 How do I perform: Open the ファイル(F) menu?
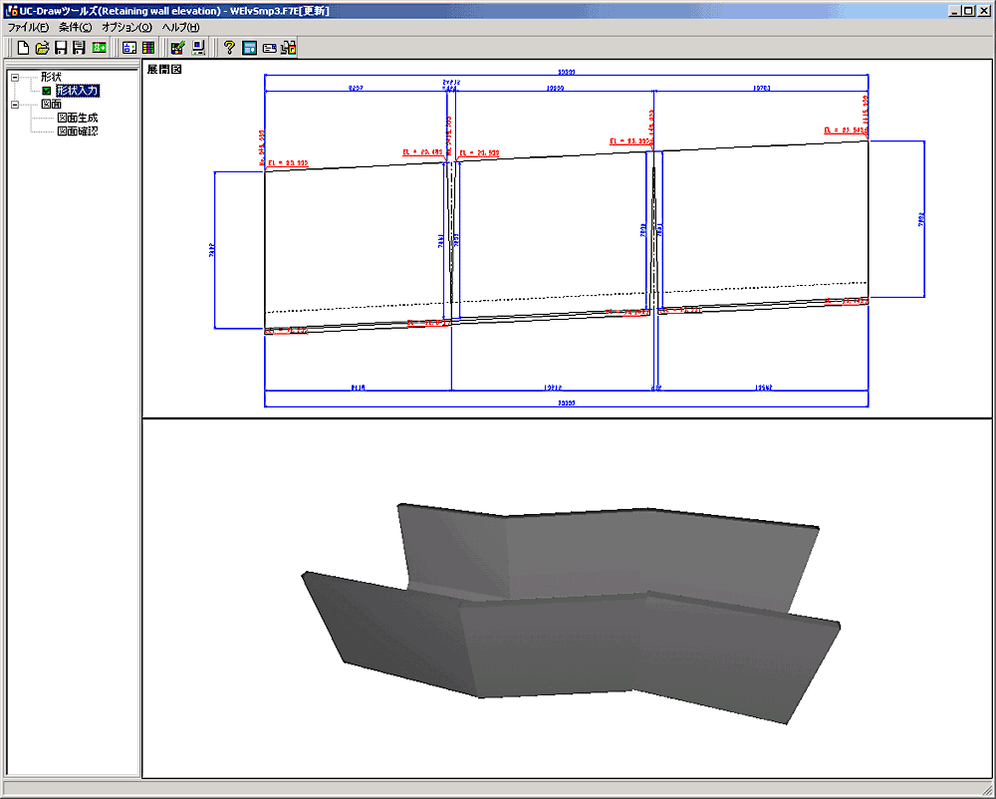coord(28,28)
